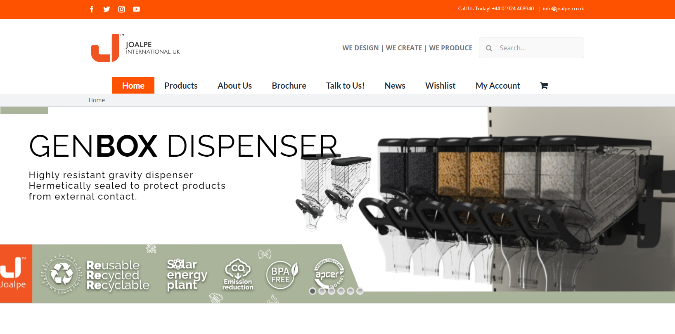This screenshot has height=334, width=675.
Task: Open the Wishlist page
Action: coord(440,86)
